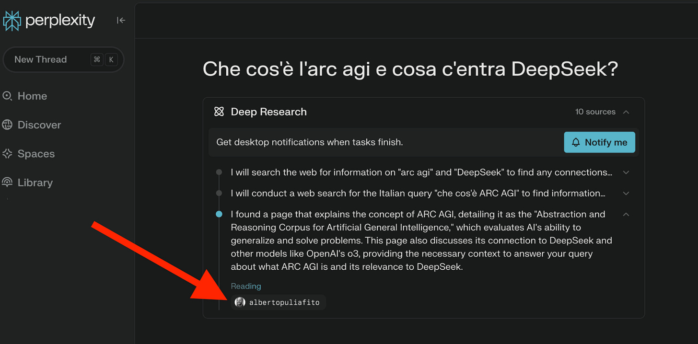Collapse the 10 sources chevron
This screenshot has width=698, height=344.
[626, 112]
